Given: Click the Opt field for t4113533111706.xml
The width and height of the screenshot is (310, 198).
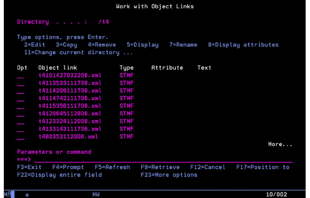Looking at the screenshot, I should tap(21, 83).
